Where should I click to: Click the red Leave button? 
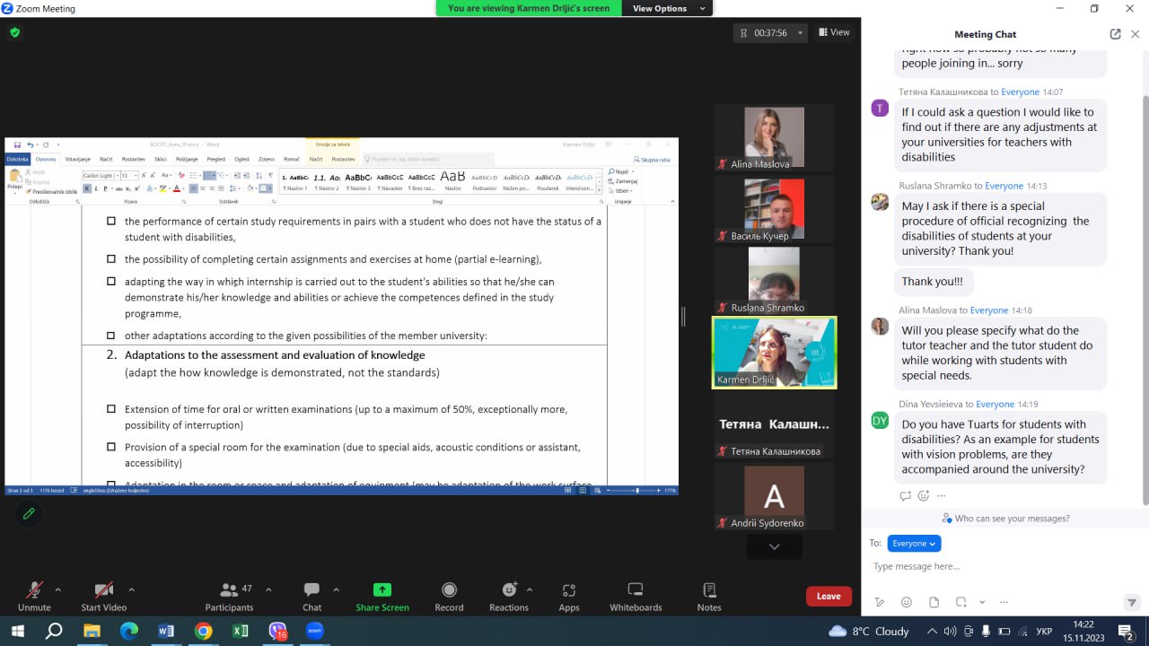click(829, 596)
